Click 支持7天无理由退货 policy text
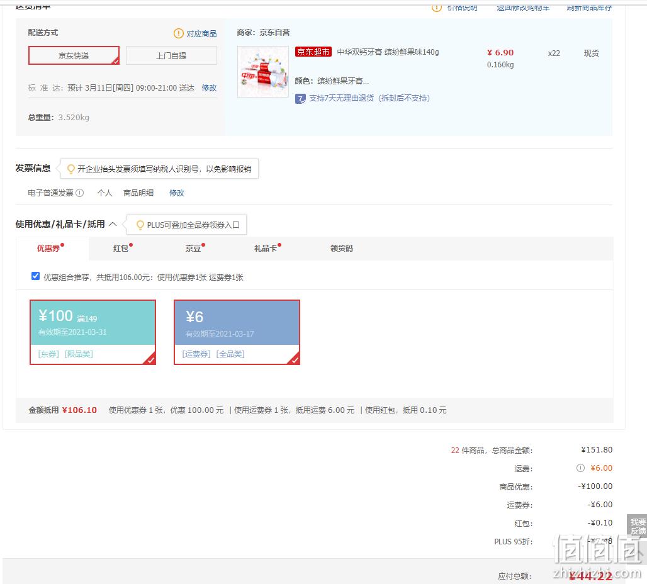 (x=369, y=98)
